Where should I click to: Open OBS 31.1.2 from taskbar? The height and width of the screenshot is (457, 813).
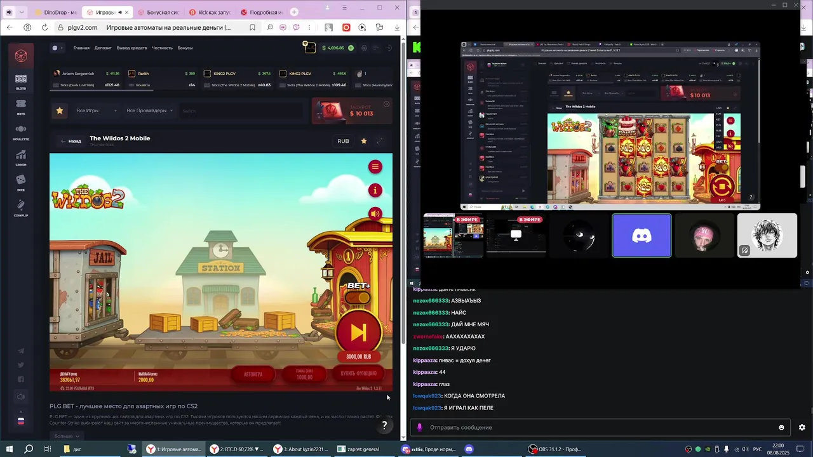click(556, 449)
